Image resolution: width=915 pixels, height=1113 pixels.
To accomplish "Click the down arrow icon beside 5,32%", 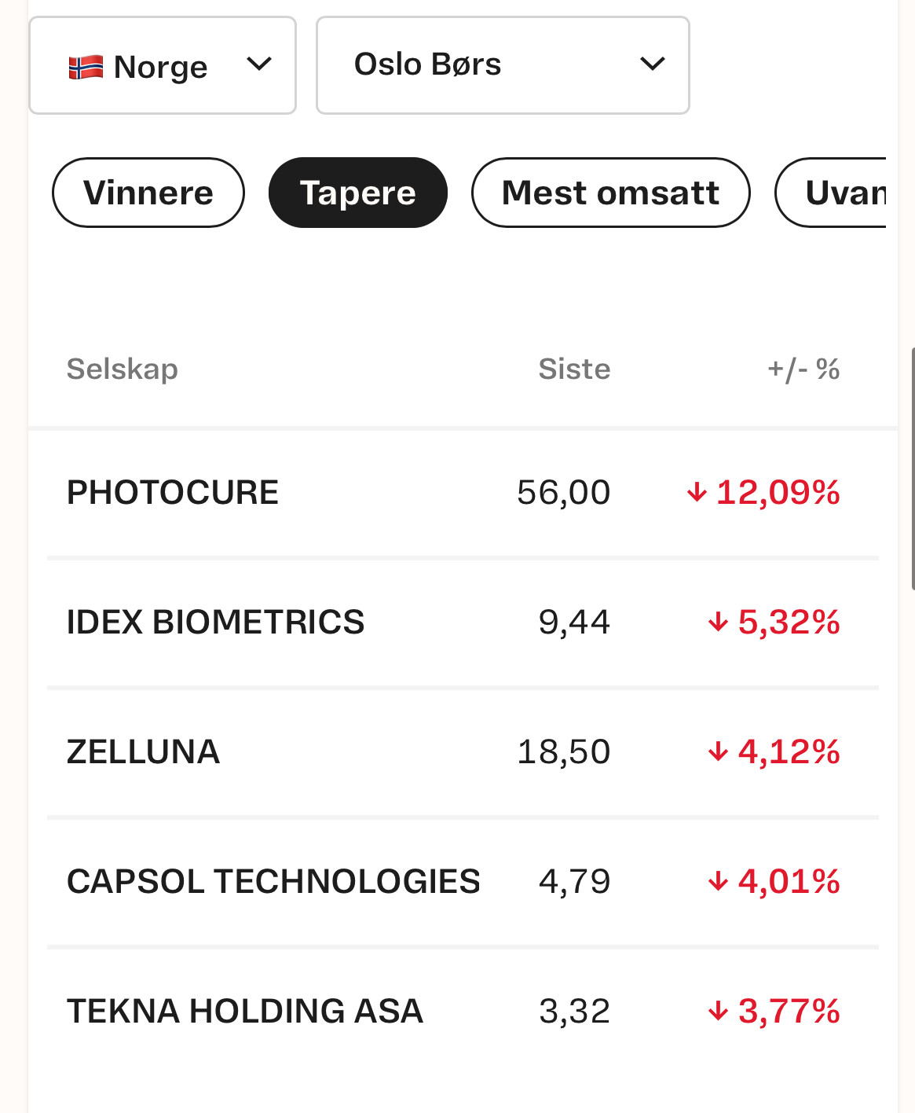I will 718,623.
